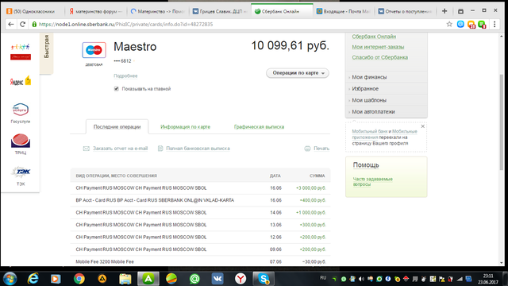
Task: Open the Полная банковская выписка link
Action: [198, 149]
